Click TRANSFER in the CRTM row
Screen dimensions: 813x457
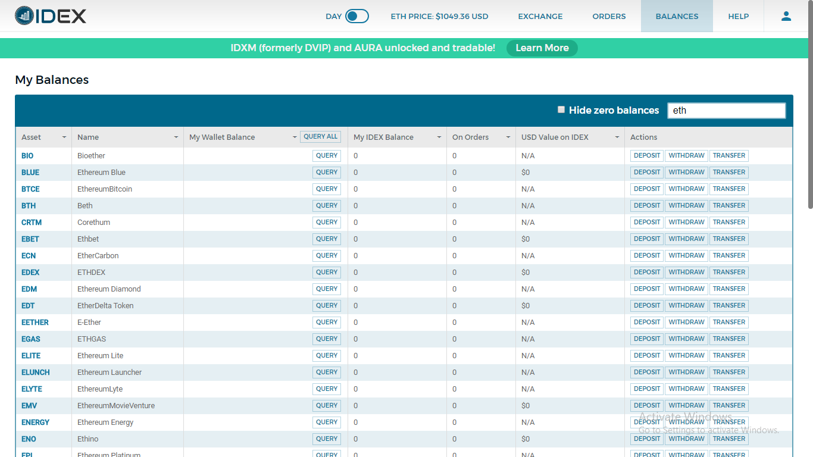(x=729, y=223)
